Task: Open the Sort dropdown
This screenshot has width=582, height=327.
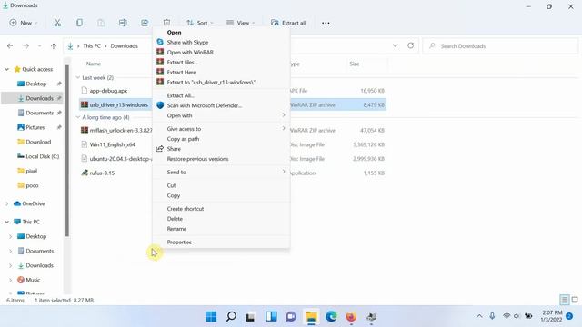Action: click(200, 23)
